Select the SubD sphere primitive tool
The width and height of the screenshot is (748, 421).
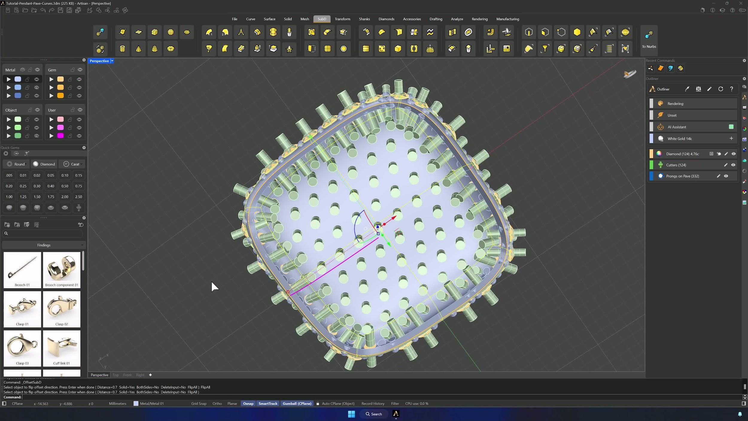point(171,32)
